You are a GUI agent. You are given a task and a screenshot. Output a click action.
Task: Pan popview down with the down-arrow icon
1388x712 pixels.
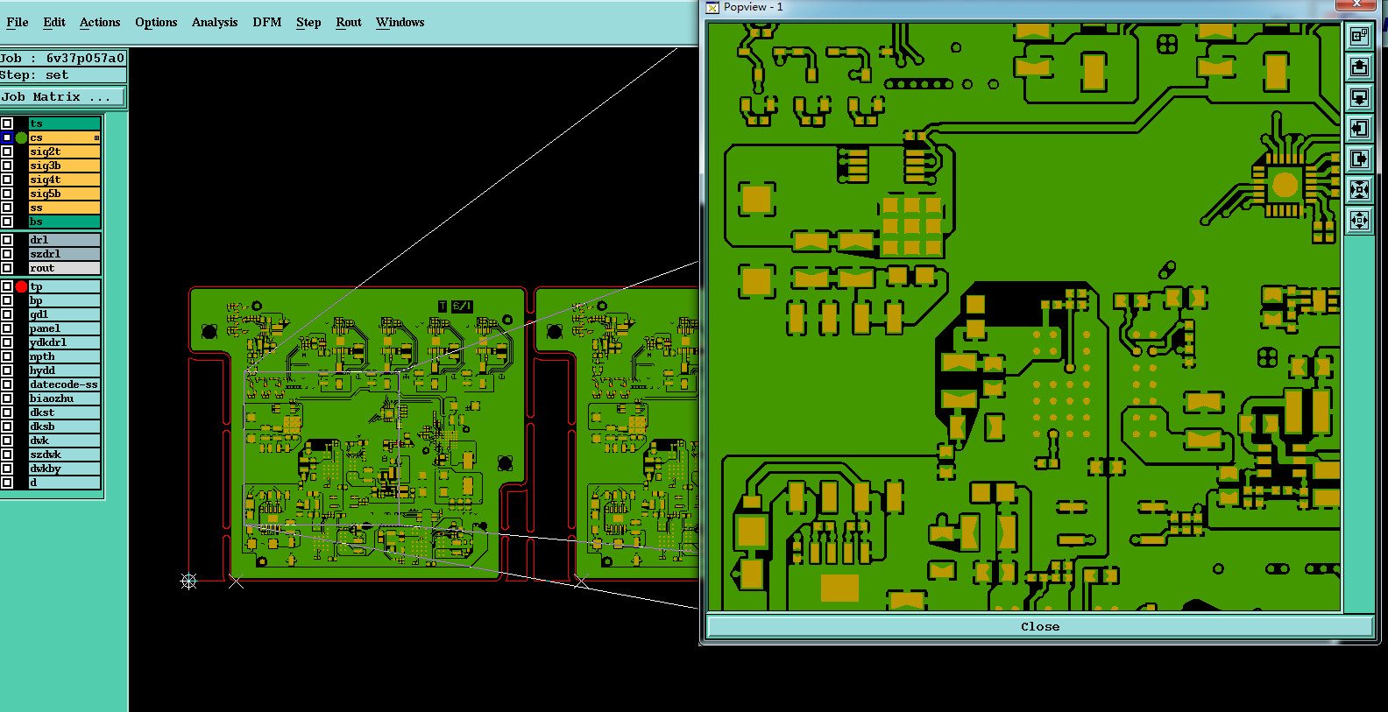point(1359,97)
